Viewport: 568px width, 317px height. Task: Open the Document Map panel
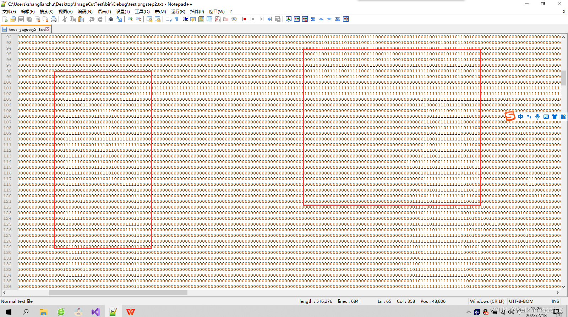click(201, 19)
